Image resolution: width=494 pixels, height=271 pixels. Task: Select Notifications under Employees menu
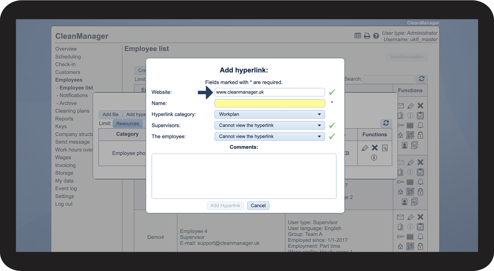(74, 95)
